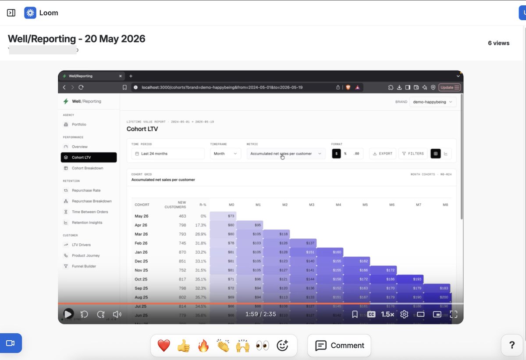This screenshot has width=526, height=360.
Task: Mute the video volume
Action: [x=117, y=314]
